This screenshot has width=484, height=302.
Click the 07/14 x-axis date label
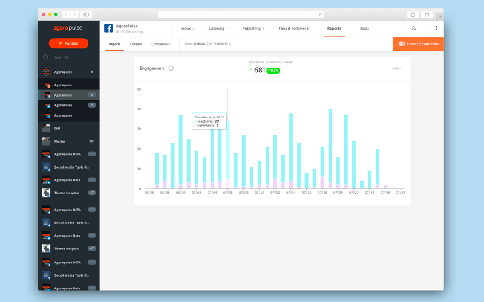point(291,193)
